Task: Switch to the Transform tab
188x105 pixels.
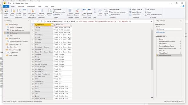Action: (21, 6)
